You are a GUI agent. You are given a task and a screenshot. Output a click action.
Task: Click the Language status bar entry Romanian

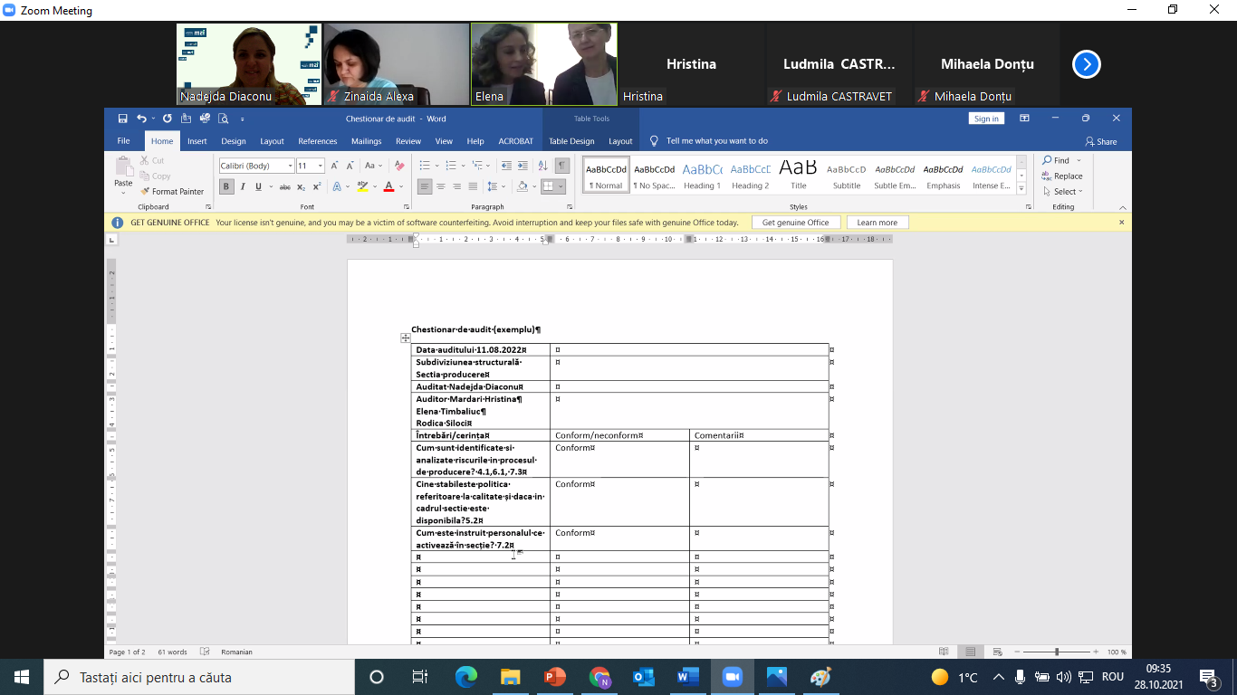(237, 652)
